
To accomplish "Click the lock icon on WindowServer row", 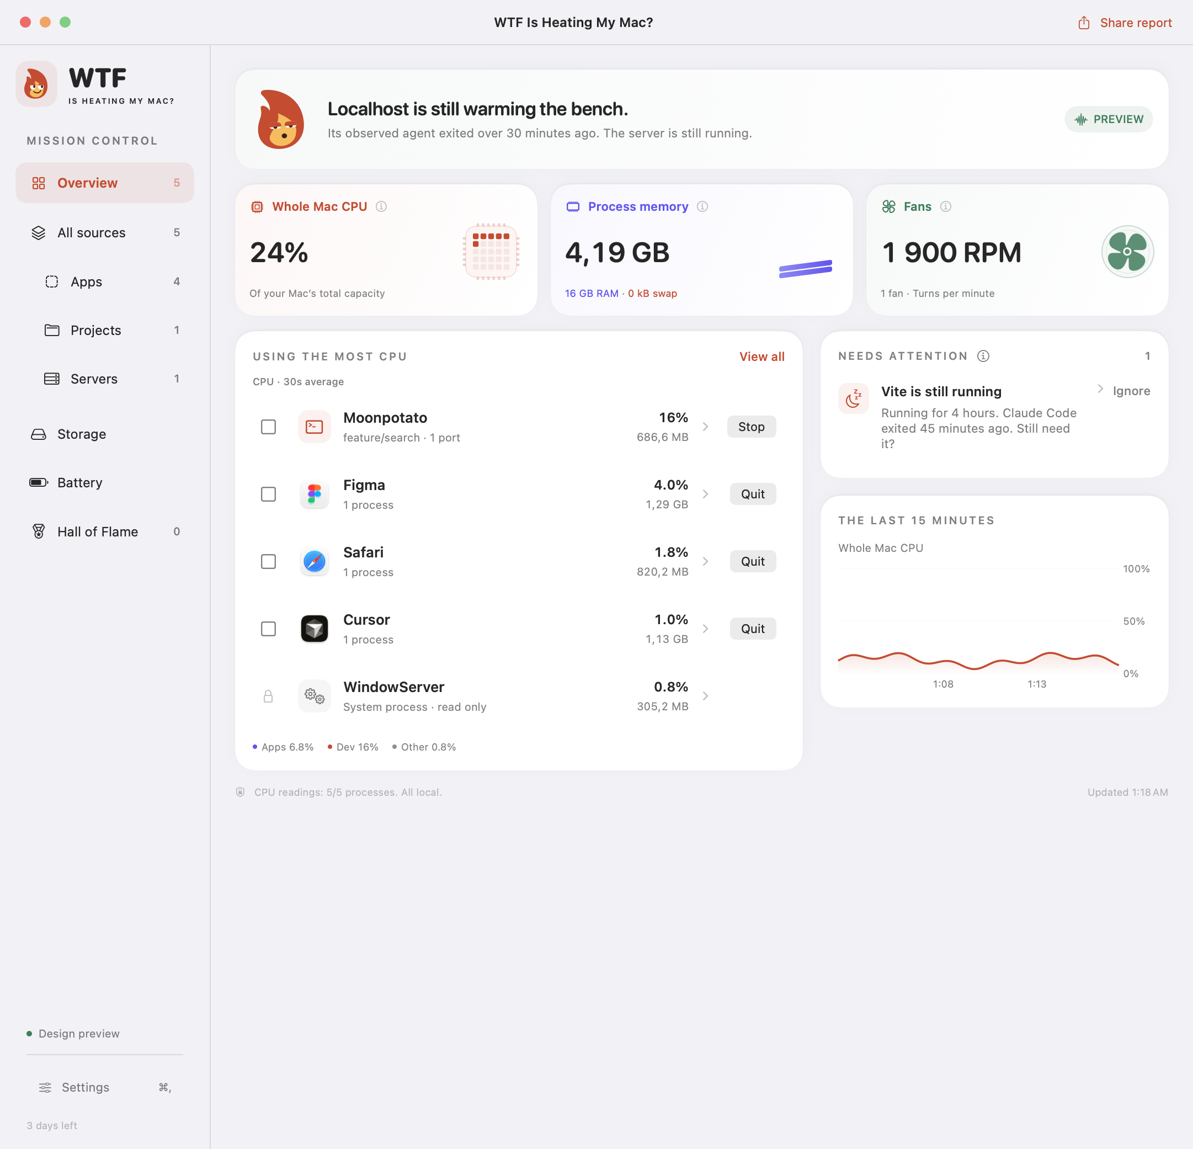I will [x=268, y=696].
